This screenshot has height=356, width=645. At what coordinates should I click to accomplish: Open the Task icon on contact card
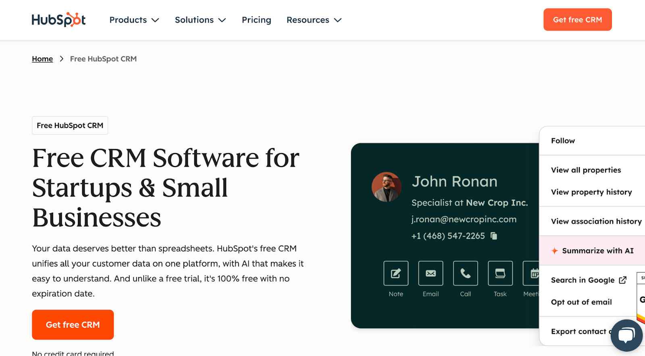[x=500, y=273]
